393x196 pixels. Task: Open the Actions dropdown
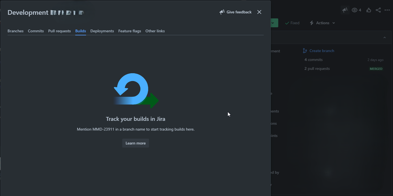click(323, 23)
